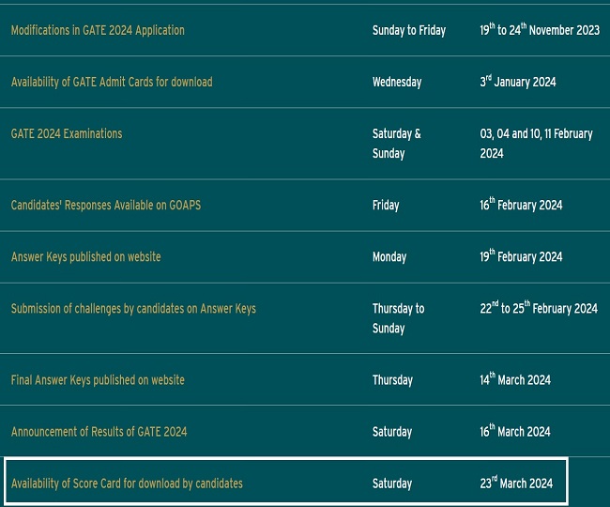The height and width of the screenshot is (507, 610).
Task: Select the '3rd January 2024' date cell
Action: coord(517,82)
